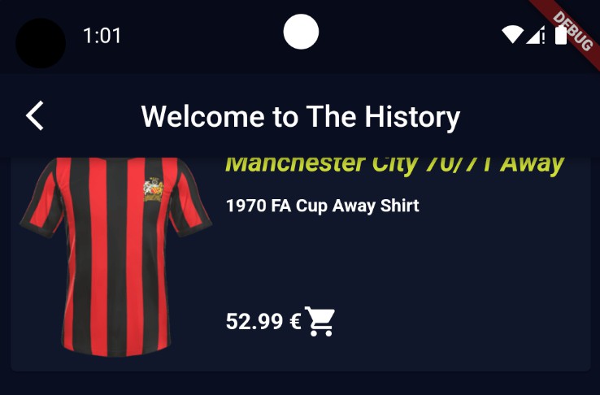Click the 52.99 price label

(x=254, y=321)
